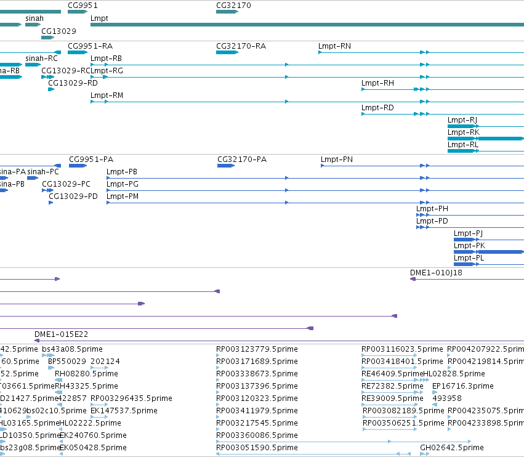The image size is (524, 457).
Task: Select protein Lmpt-PN label
Action: tap(337, 160)
